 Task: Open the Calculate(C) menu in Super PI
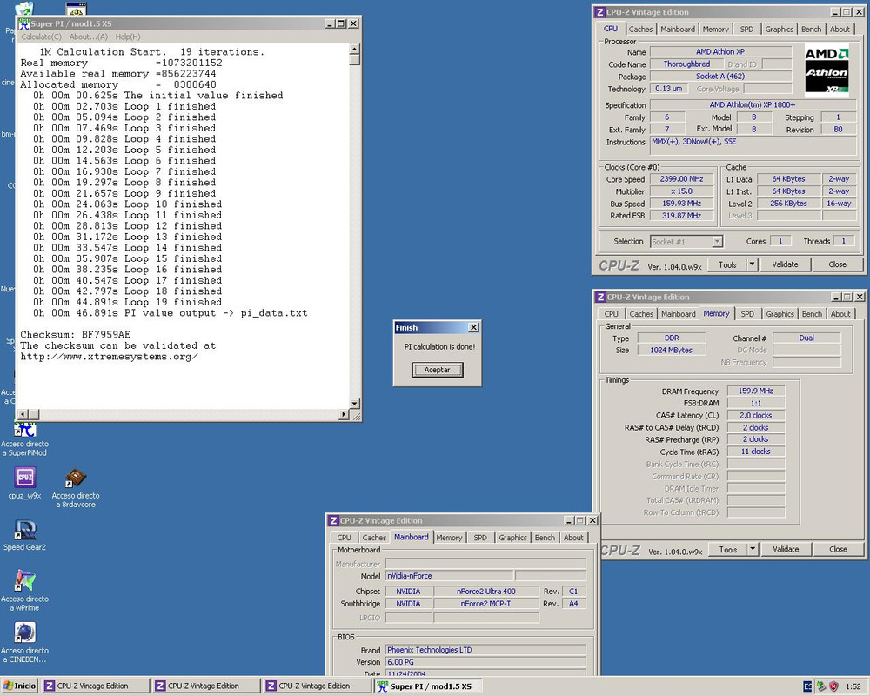pyautogui.click(x=41, y=37)
